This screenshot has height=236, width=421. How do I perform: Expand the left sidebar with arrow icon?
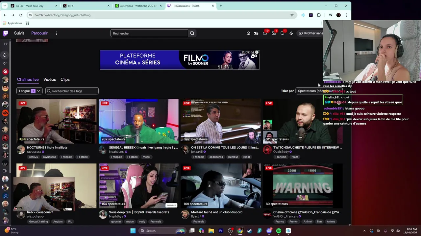6,44
